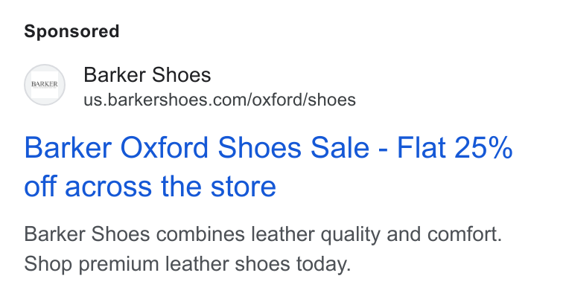566x296 pixels.
Task: Click the Sponsored label
Action: pos(71,31)
